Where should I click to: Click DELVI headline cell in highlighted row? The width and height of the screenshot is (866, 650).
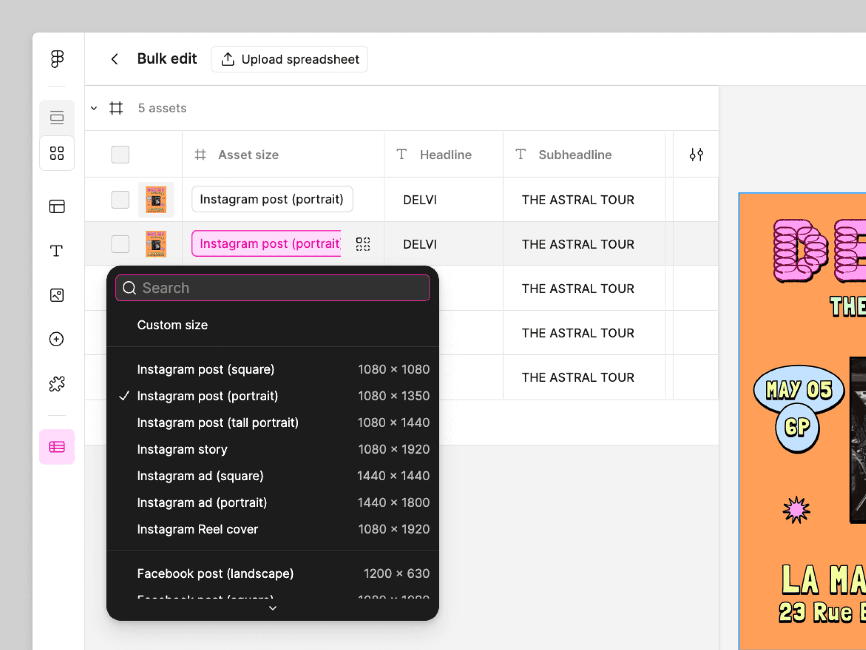(x=443, y=244)
